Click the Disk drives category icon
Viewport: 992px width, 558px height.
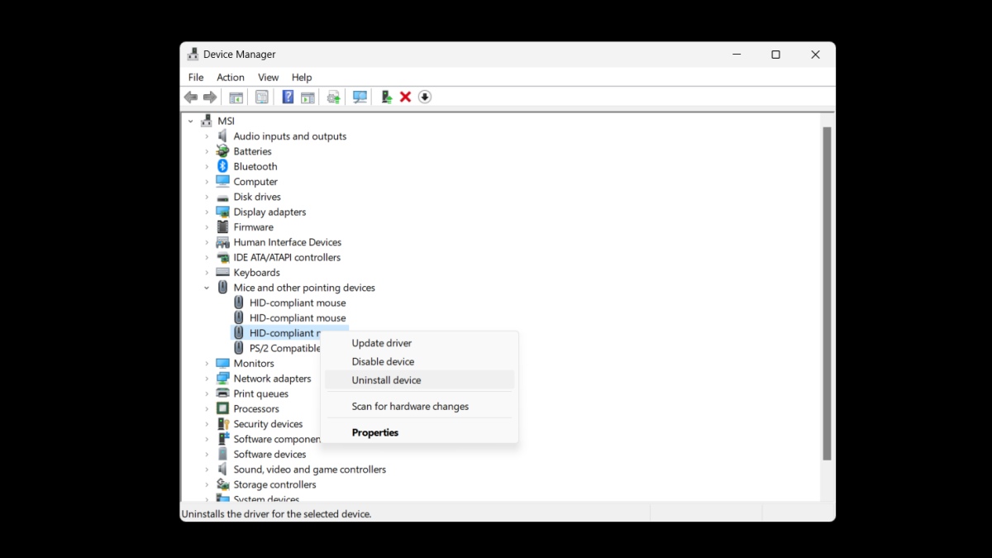pyautogui.click(x=222, y=197)
